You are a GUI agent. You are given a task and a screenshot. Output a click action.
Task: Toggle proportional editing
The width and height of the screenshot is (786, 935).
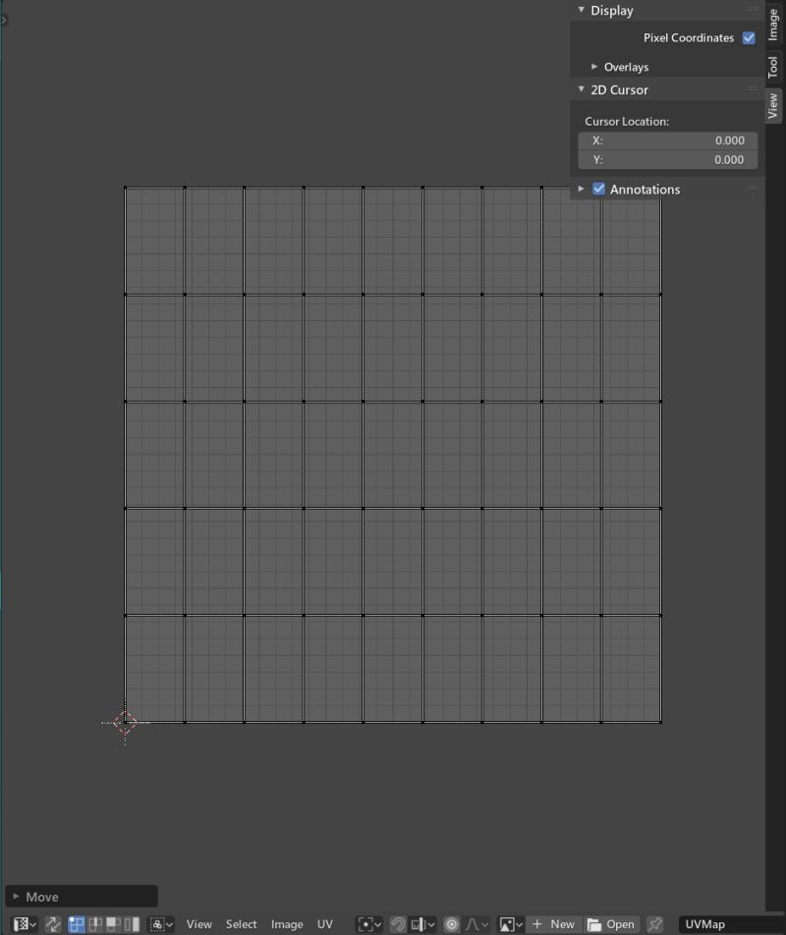click(x=451, y=924)
